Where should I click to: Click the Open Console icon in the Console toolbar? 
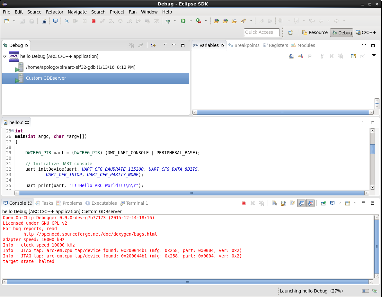(348, 203)
